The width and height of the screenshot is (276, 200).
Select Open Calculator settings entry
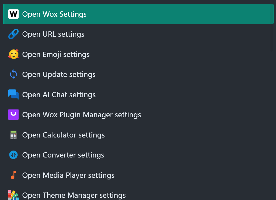[x=138, y=135]
